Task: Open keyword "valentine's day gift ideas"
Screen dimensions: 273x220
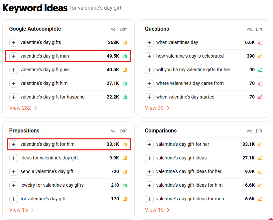Action: 181,158
